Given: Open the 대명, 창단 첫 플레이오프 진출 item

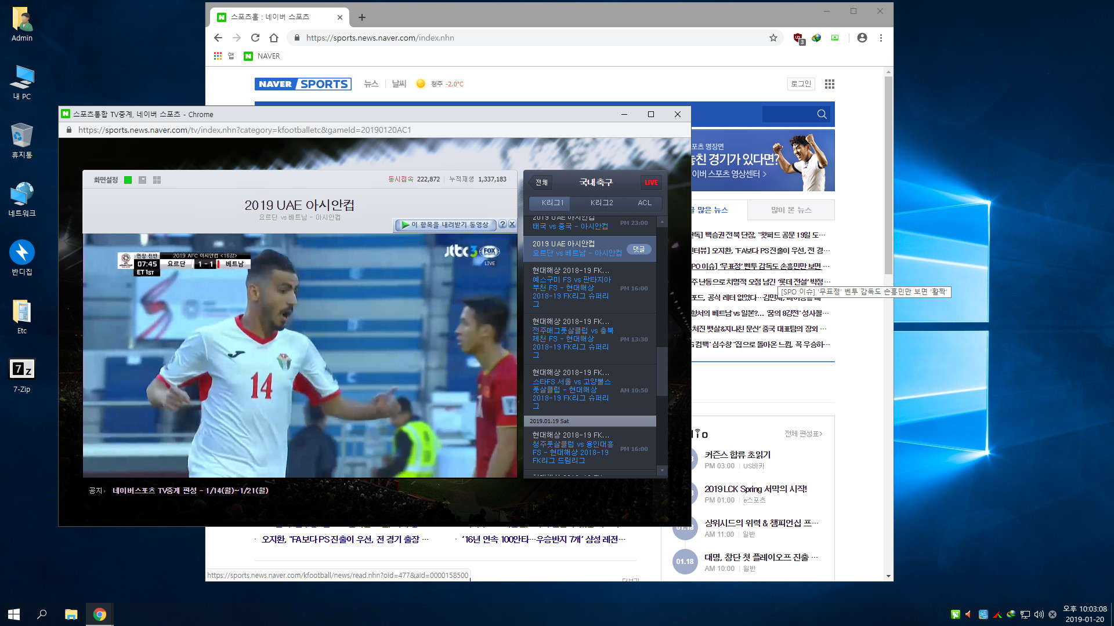Looking at the screenshot, I should pyautogui.click(x=761, y=558).
